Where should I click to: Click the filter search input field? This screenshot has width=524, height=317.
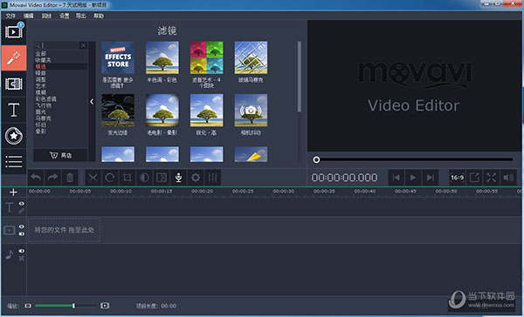(x=59, y=45)
